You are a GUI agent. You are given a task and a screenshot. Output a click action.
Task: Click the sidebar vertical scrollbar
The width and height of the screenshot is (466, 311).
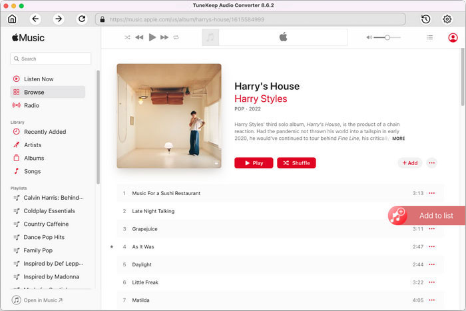tap(98, 127)
